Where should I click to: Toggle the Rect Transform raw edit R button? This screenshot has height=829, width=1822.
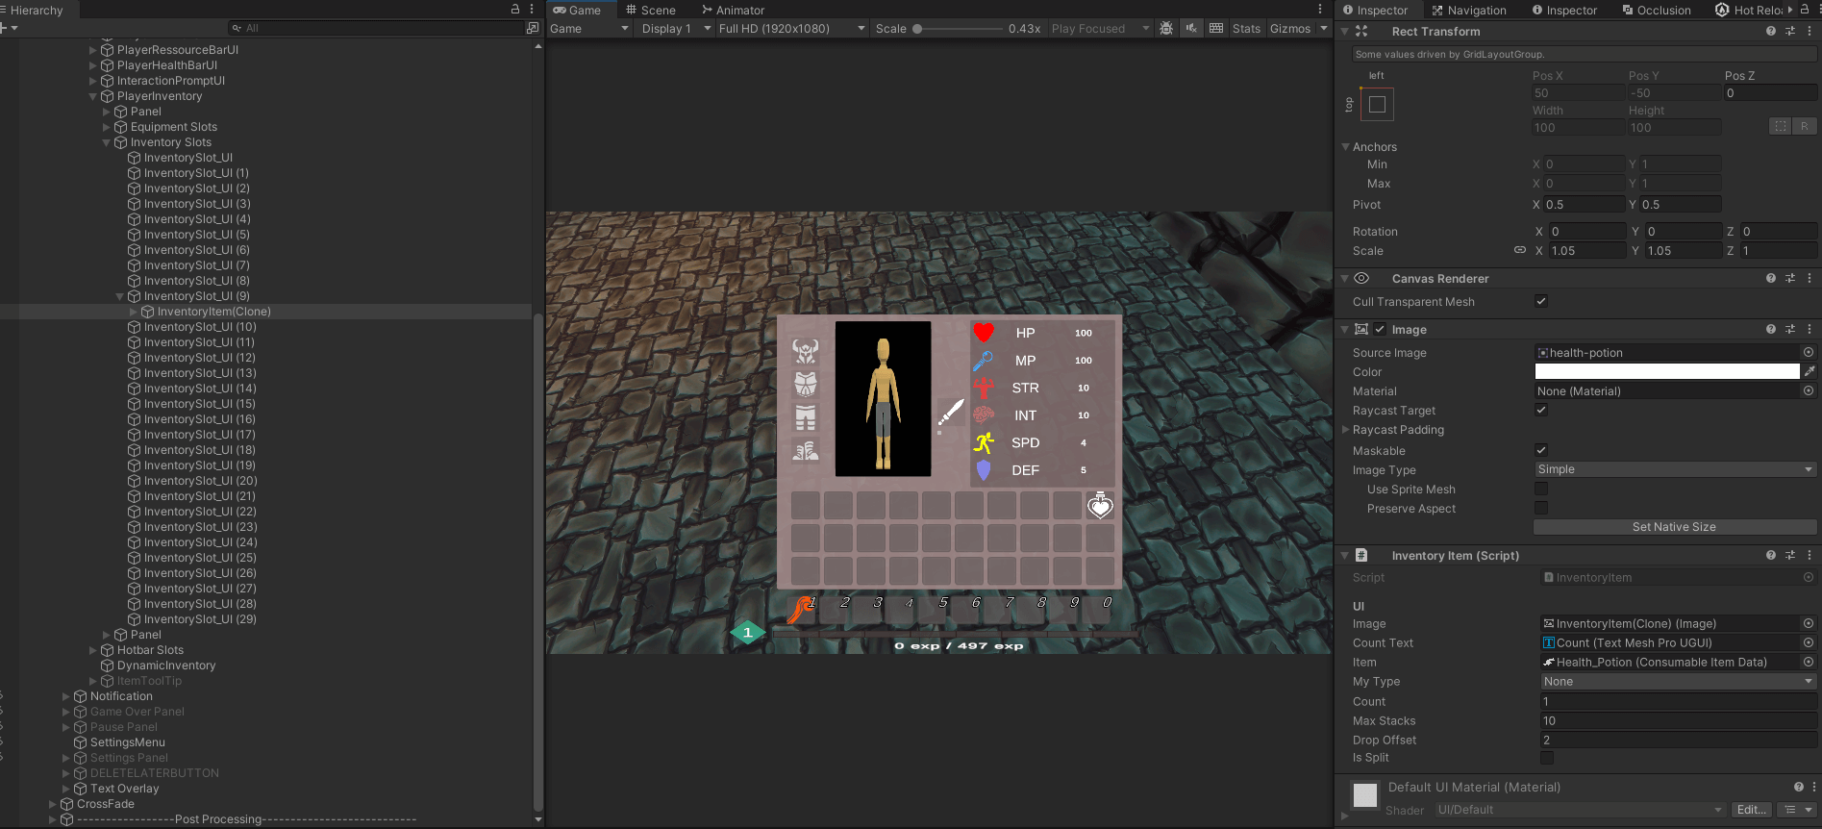click(x=1804, y=126)
